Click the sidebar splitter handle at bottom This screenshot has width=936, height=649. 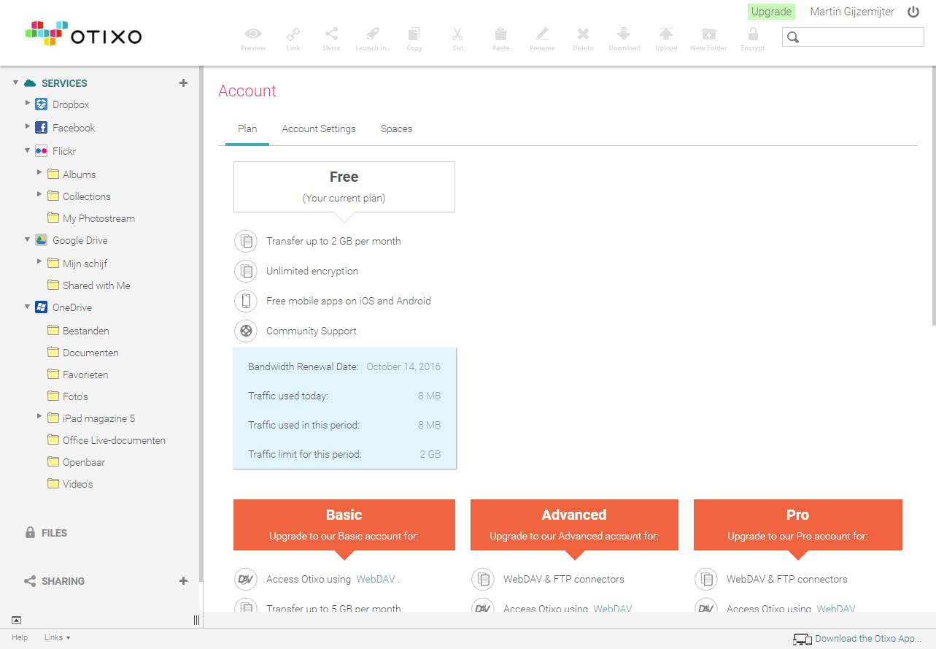pyautogui.click(x=196, y=621)
